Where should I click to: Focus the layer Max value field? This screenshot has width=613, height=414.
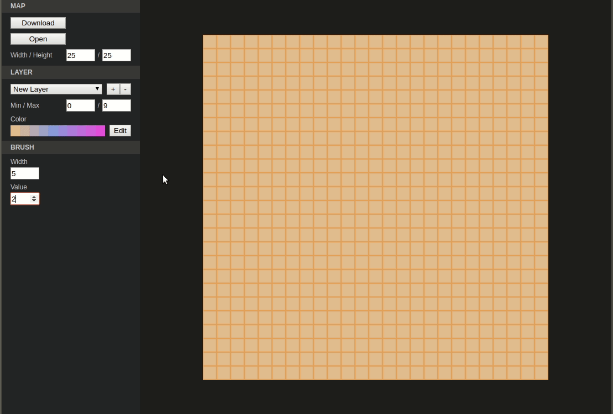pyautogui.click(x=117, y=105)
